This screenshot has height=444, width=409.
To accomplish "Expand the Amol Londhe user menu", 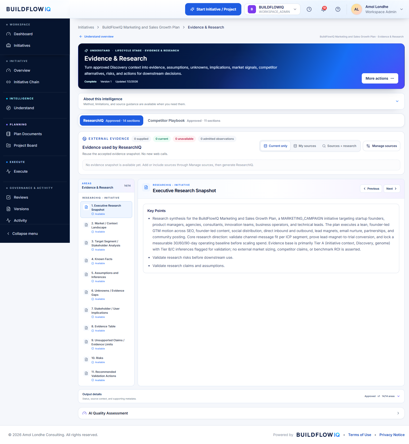I will (377, 9).
